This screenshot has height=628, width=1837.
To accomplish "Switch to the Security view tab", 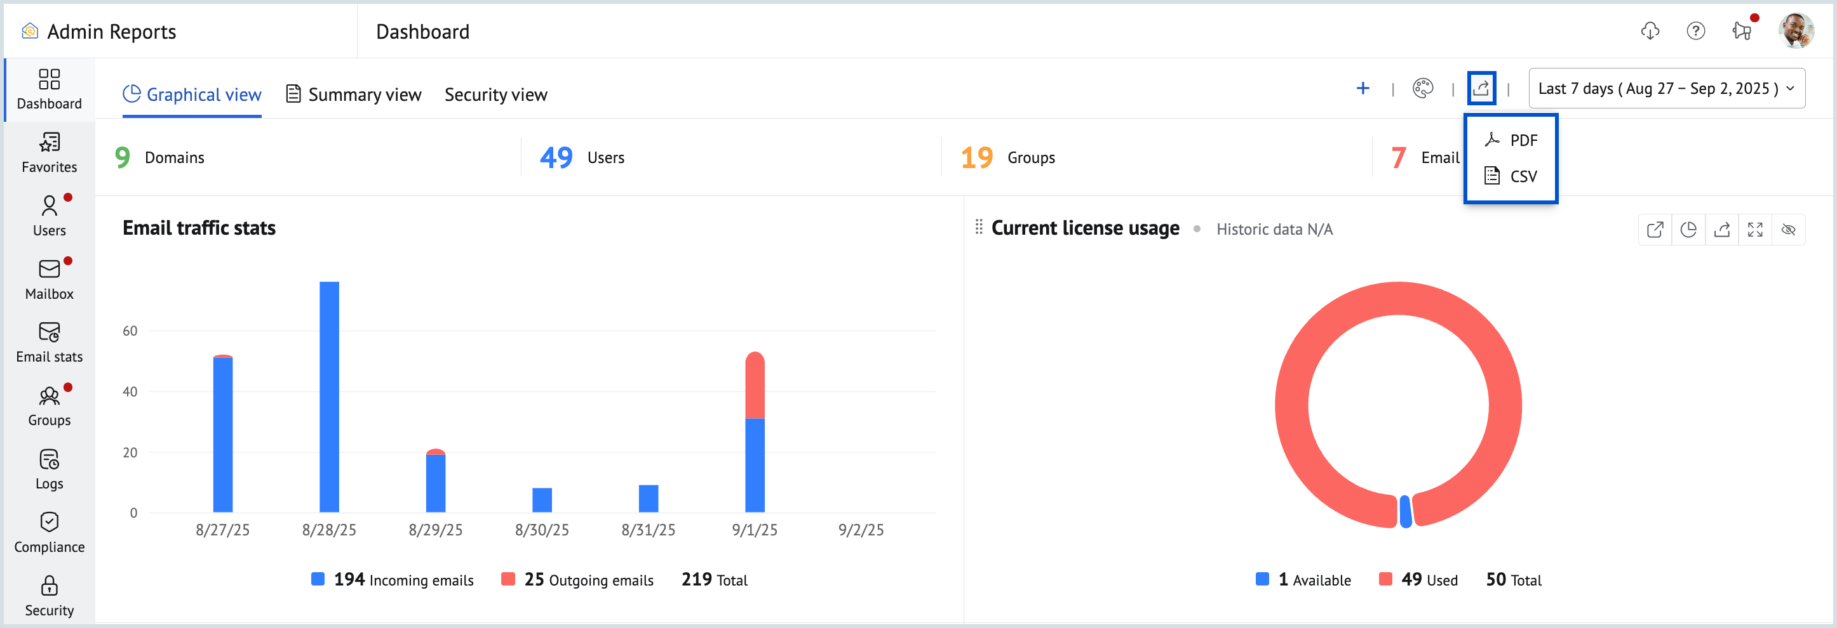I will [495, 94].
